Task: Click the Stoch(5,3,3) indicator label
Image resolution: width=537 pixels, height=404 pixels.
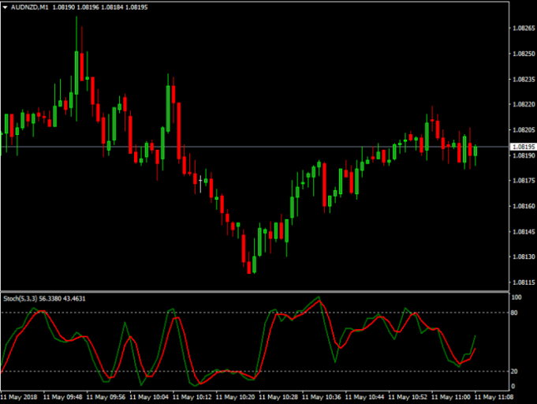Action: 21,298
